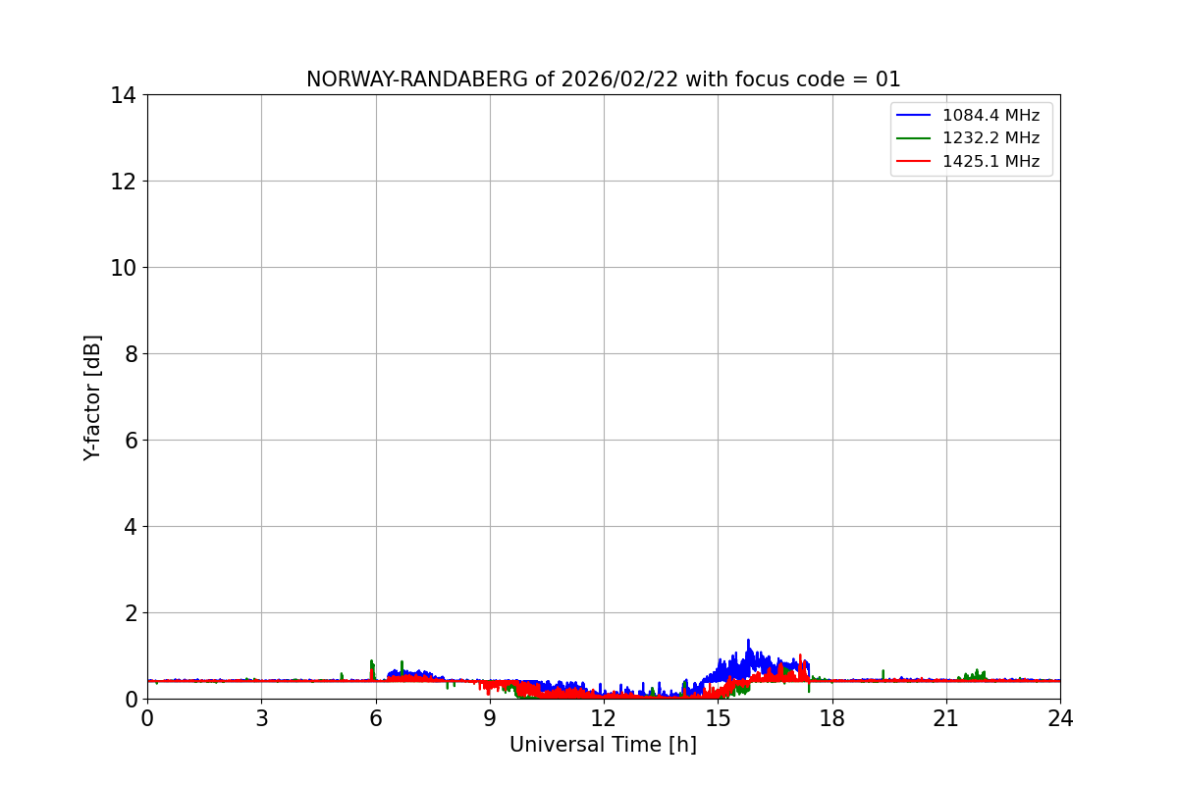The image size is (1178, 785).
Task: Click the x-axis tick label 3
Action: click(x=261, y=718)
